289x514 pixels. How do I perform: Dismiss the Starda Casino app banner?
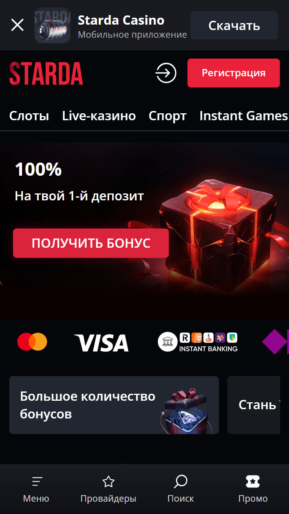(17, 25)
